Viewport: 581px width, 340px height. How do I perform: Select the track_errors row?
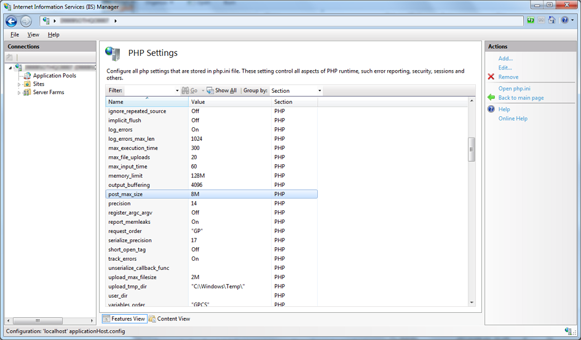click(211, 258)
